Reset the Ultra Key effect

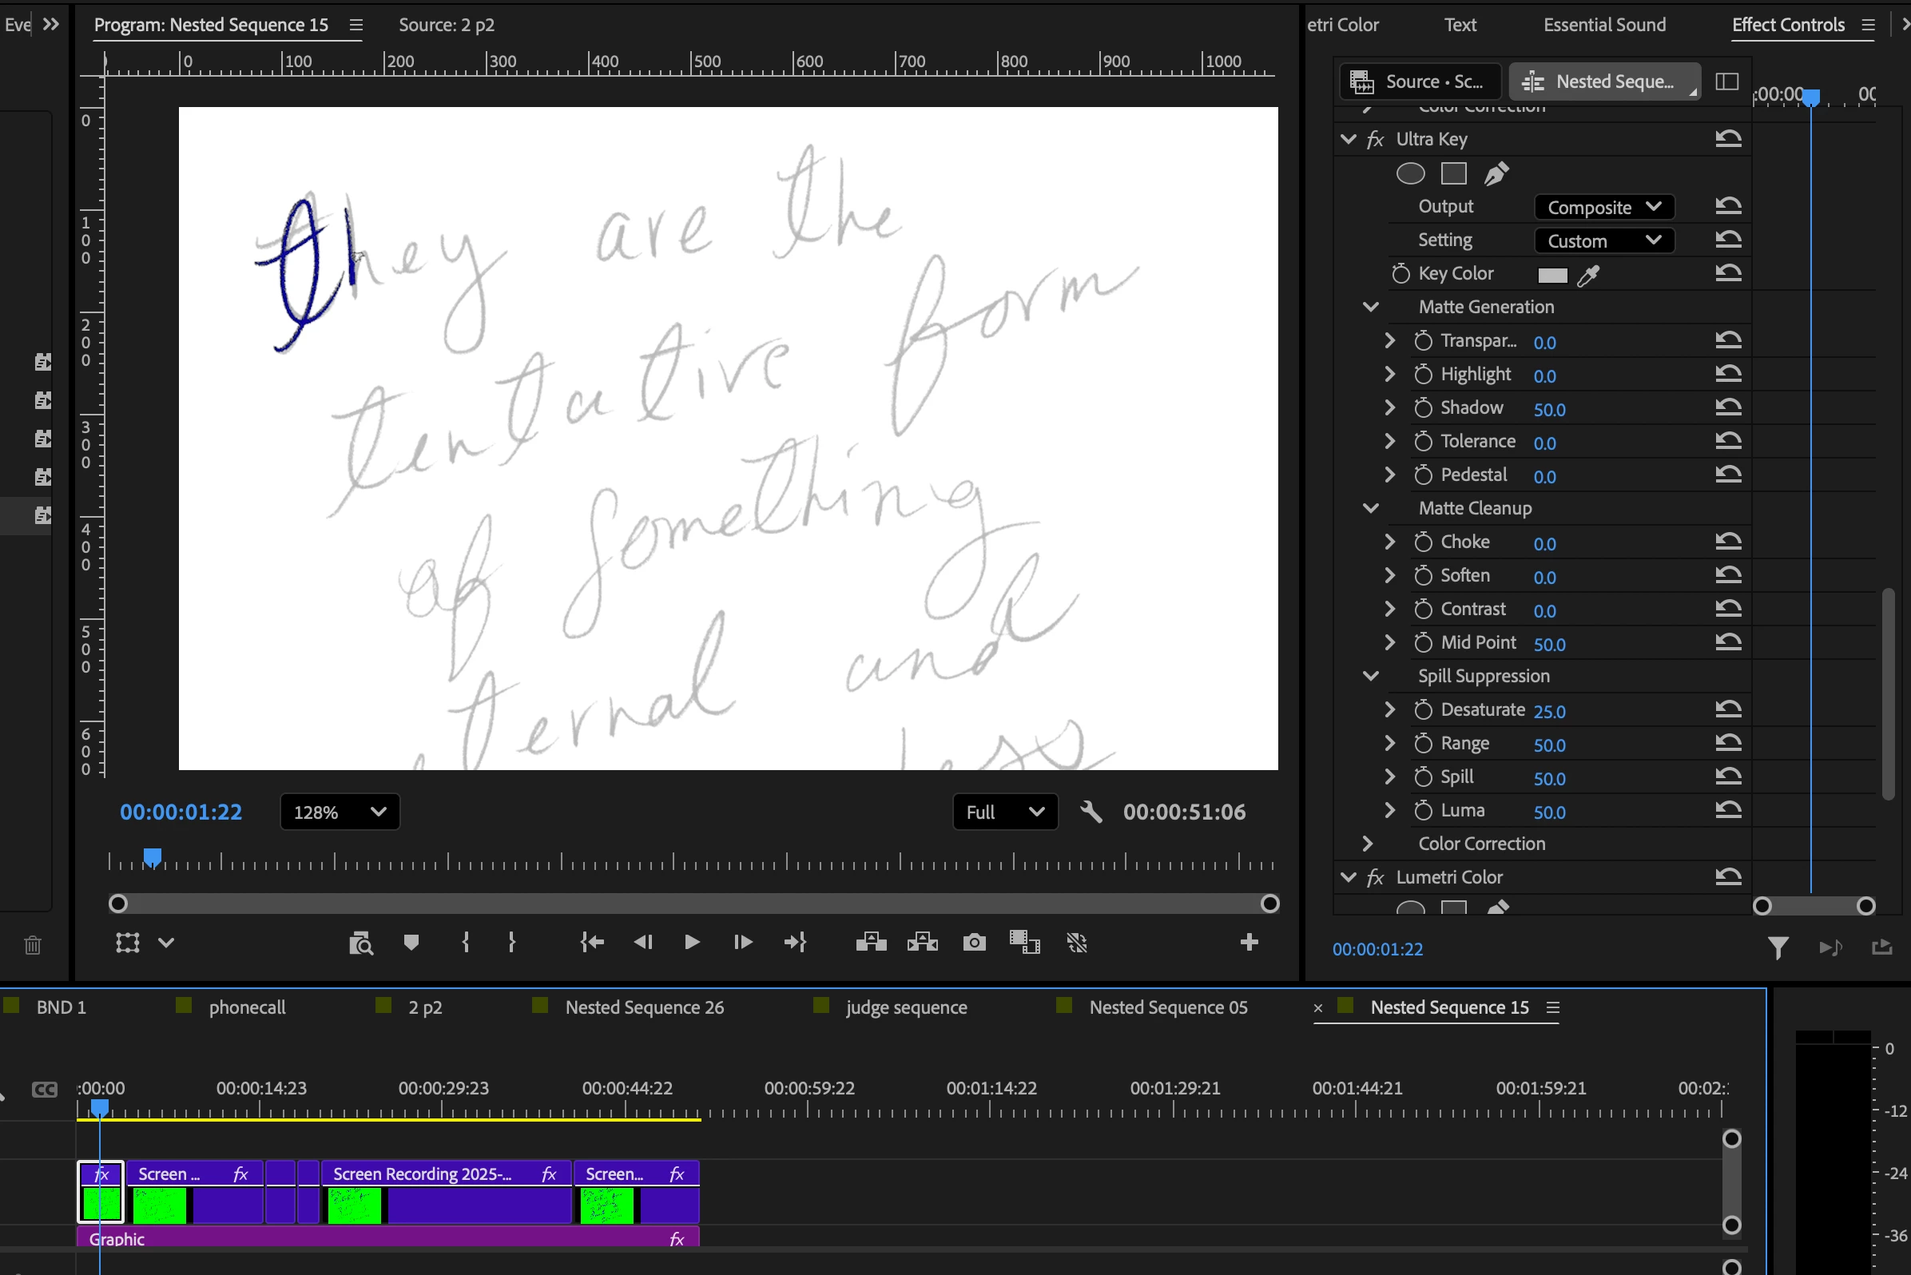pos(1727,139)
